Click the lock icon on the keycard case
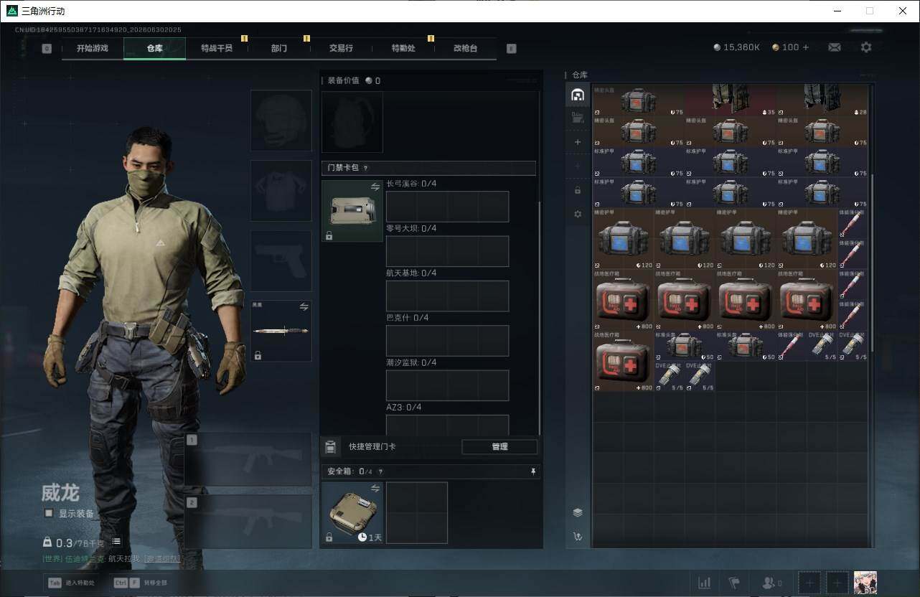The height and width of the screenshot is (597, 920). (x=329, y=235)
